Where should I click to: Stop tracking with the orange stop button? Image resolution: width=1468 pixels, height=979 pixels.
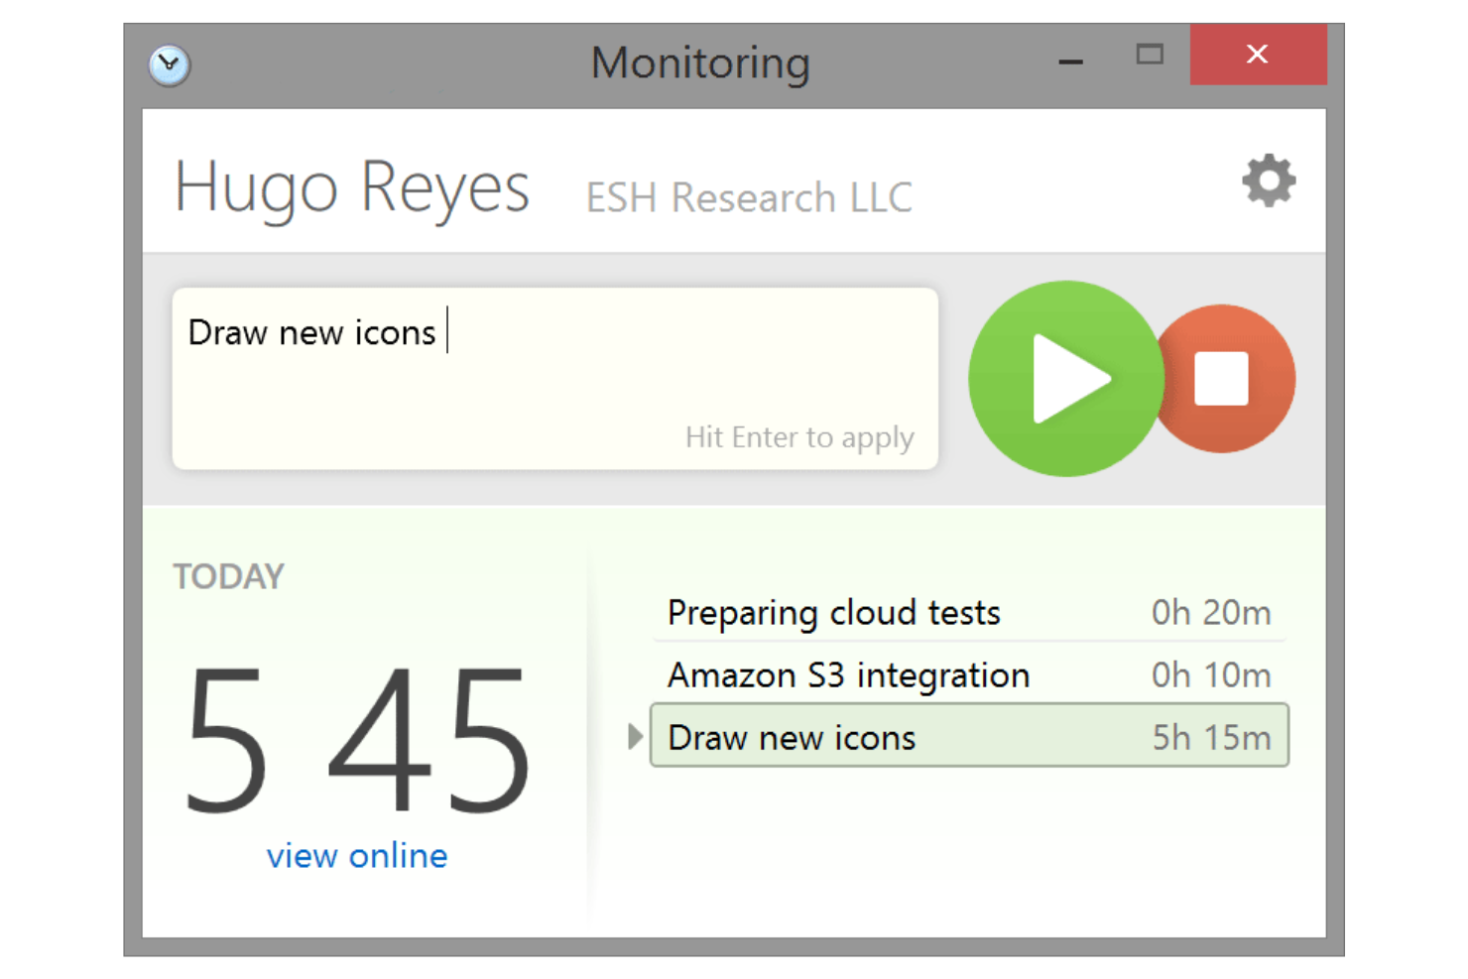(x=1224, y=379)
